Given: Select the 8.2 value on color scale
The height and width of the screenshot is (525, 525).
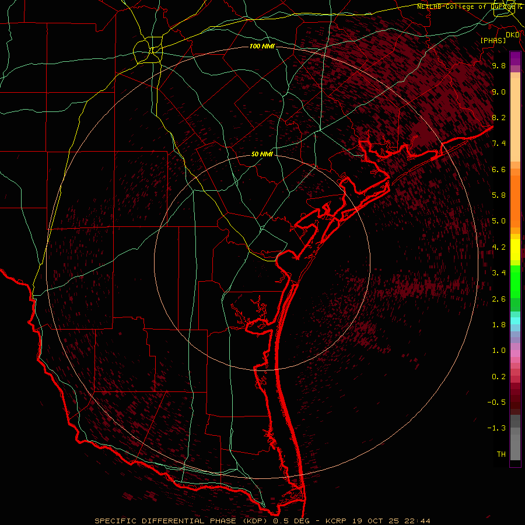Looking at the screenshot, I should pyautogui.click(x=499, y=117).
